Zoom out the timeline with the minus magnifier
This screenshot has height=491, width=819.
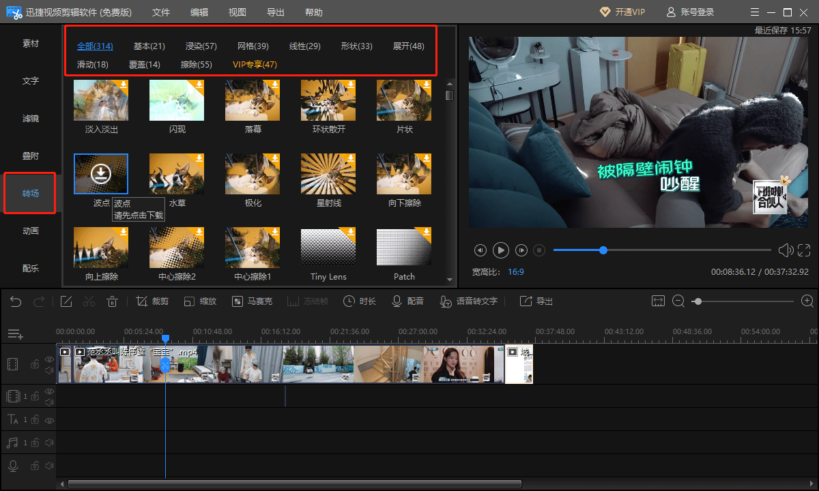click(x=678, y=301)
